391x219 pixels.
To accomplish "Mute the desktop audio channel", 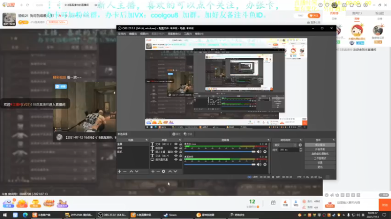I will (x=260, y=164).
